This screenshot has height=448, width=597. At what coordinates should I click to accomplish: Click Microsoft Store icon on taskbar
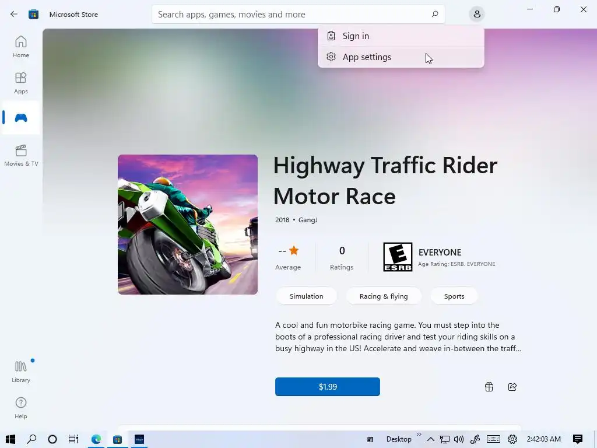click(117, 439)
